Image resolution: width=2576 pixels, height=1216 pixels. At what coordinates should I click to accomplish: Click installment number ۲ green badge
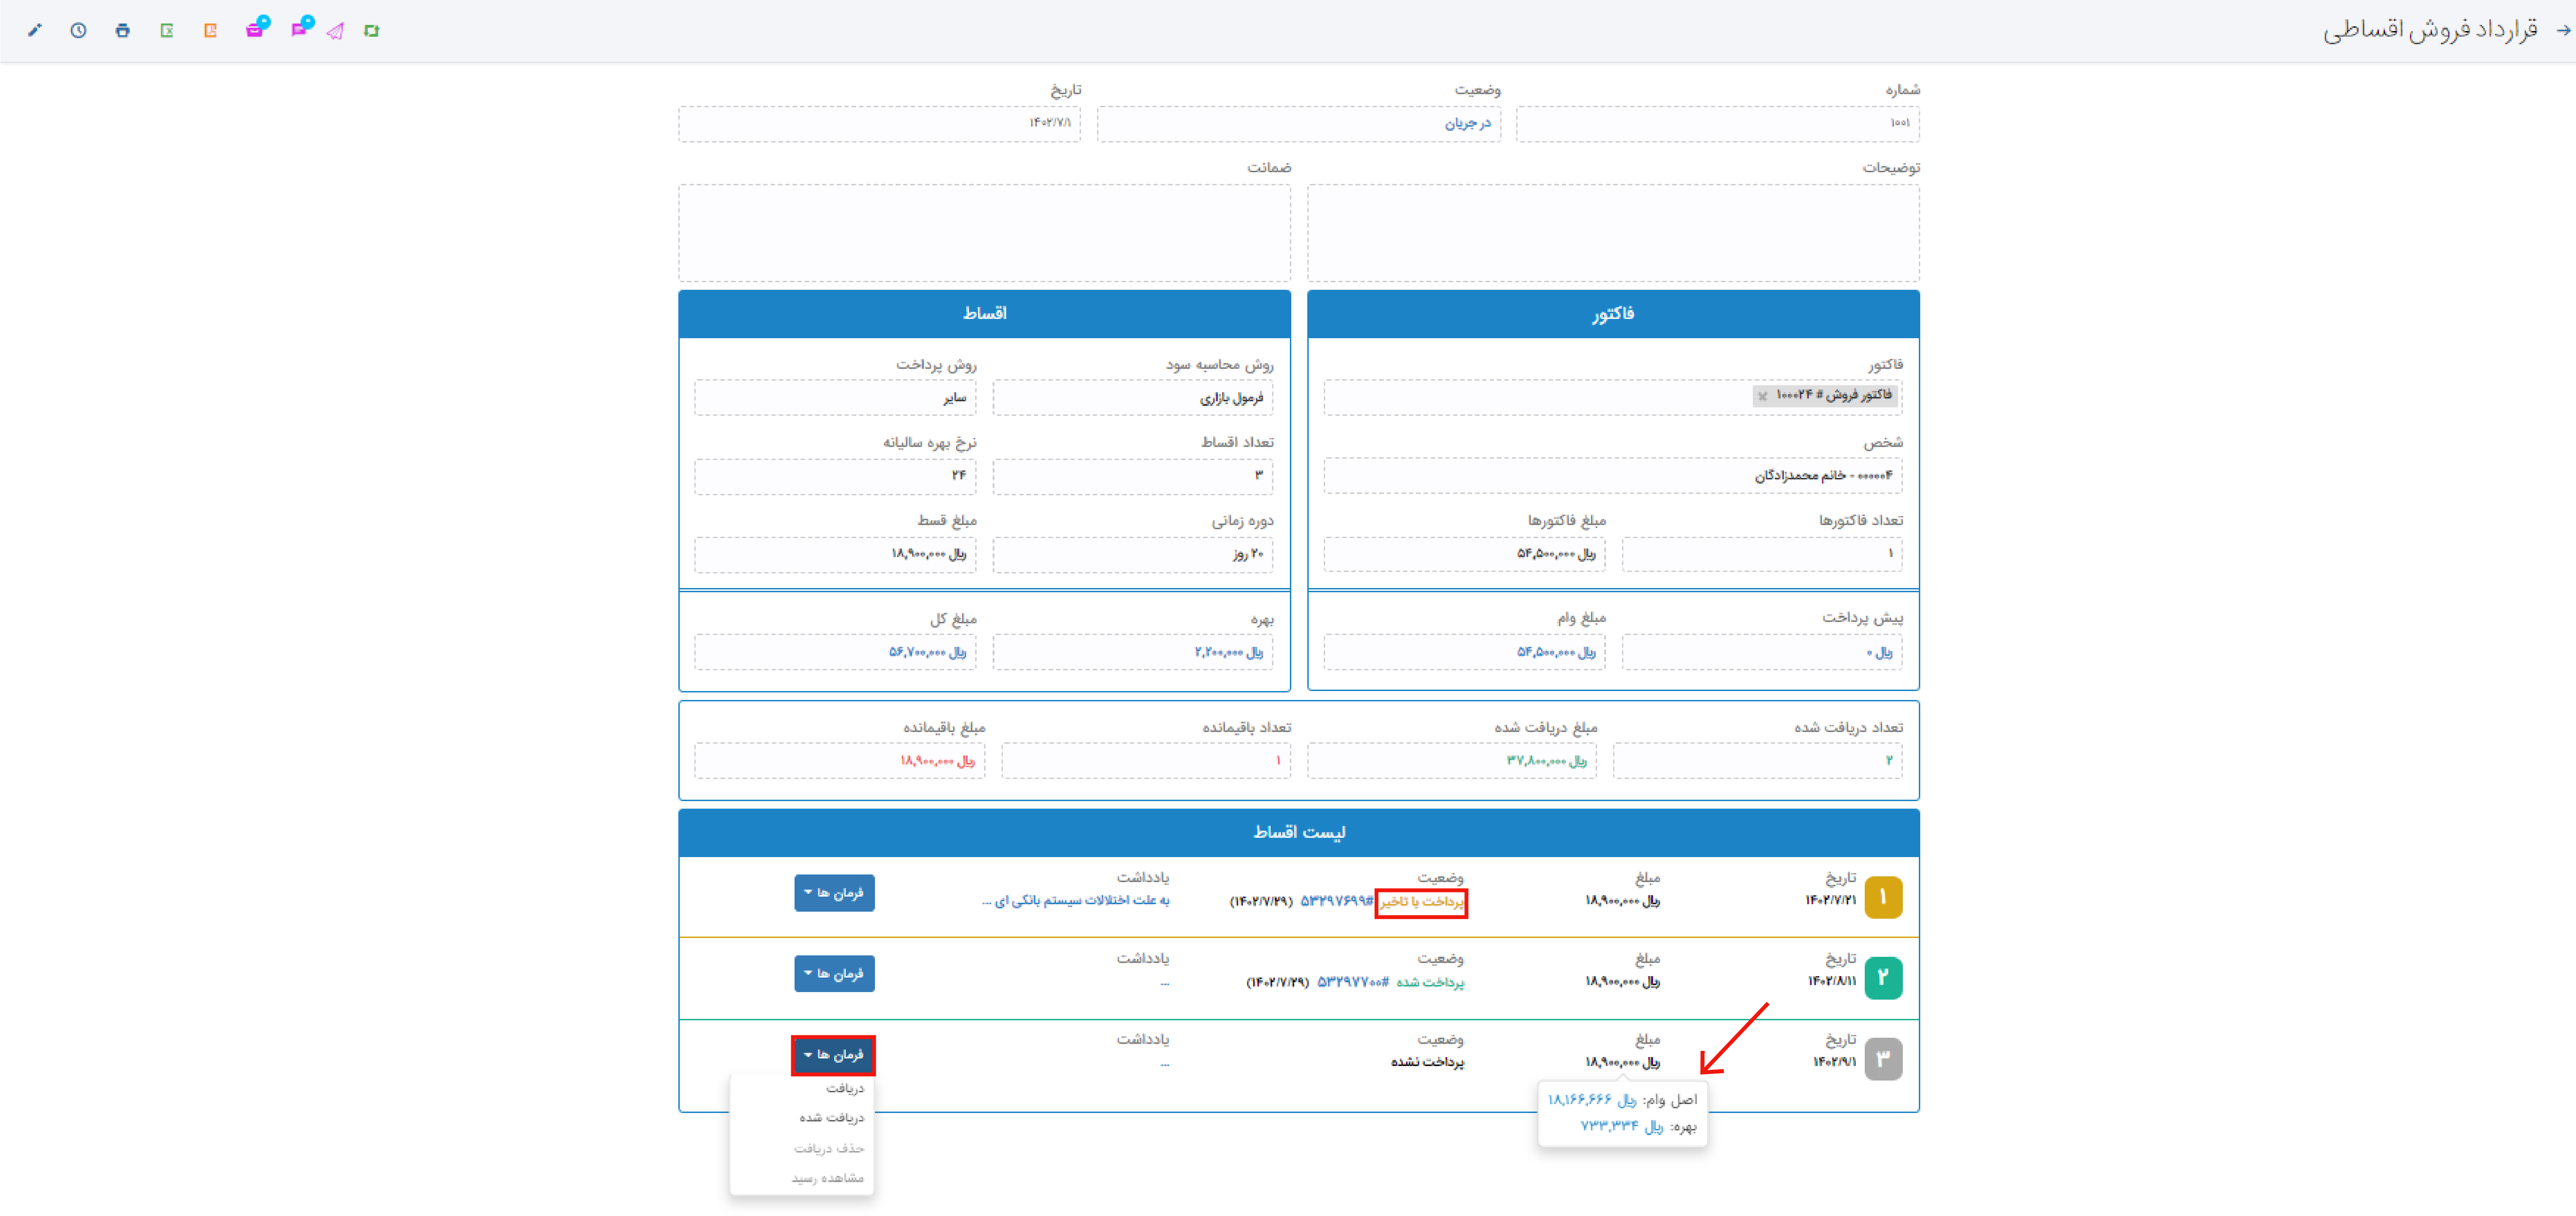tap(1883, 978)
